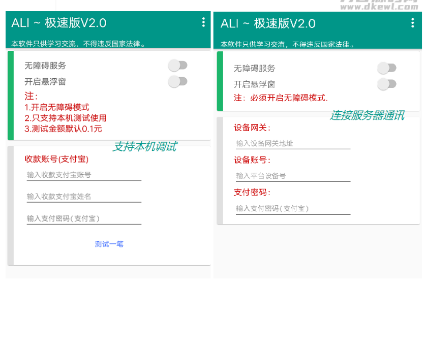This screenshot has height=348, width=426.
Task: Open the overflow menu in the right panel
Action: coord(413,22)
